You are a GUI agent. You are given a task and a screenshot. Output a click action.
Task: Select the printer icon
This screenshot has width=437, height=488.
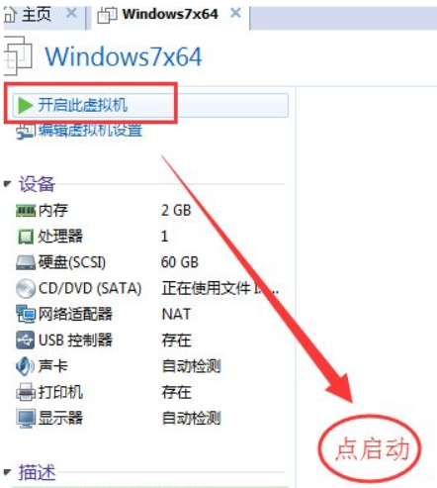pyautogui.click(x=26, y=392)
